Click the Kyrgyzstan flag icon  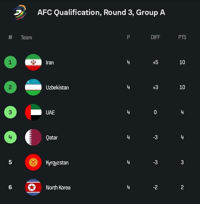click(33, 162)
